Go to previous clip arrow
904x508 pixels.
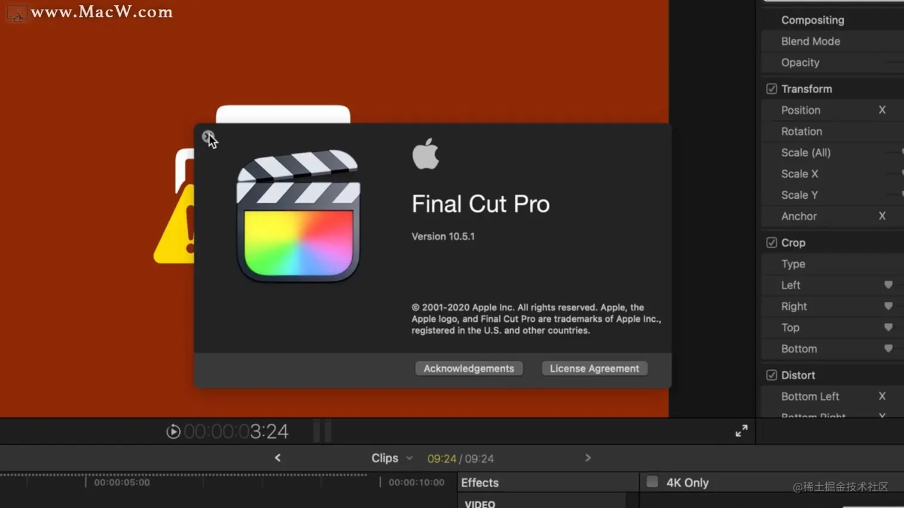click(x=277, y=458)
